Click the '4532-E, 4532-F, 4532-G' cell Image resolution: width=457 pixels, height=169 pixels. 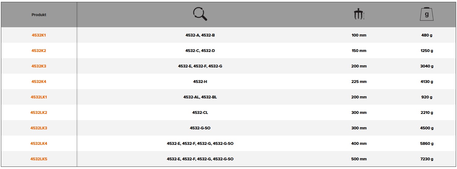click(200, 66)
